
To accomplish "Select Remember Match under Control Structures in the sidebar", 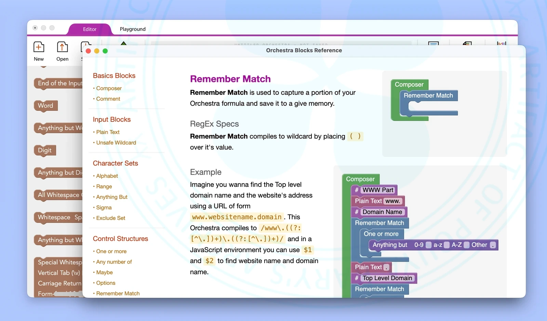I will pos(118,293).
